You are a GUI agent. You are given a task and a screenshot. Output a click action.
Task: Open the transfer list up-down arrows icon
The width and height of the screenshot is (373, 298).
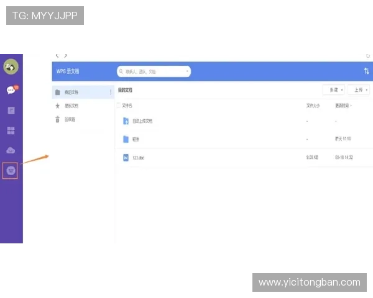[367, 71]
